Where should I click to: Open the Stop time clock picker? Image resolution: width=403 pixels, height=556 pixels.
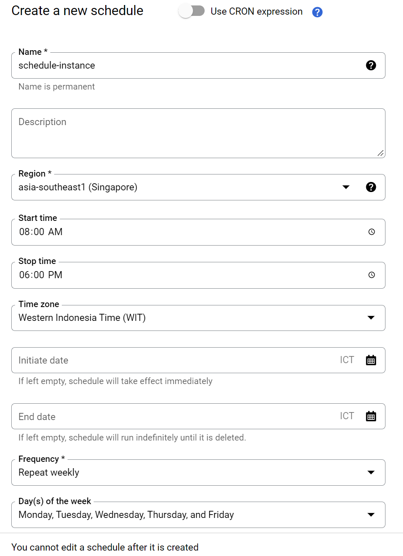tap(372, 275)
